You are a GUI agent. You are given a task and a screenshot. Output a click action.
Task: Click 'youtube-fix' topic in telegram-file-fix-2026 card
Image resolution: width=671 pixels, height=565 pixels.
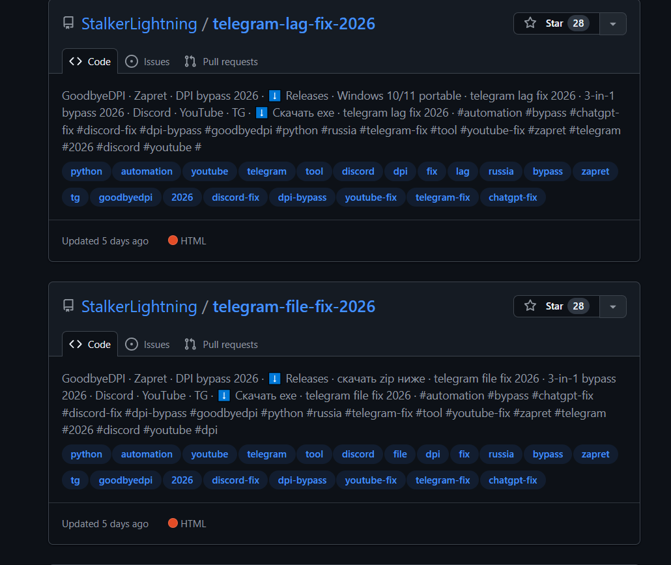click(371, 481)
